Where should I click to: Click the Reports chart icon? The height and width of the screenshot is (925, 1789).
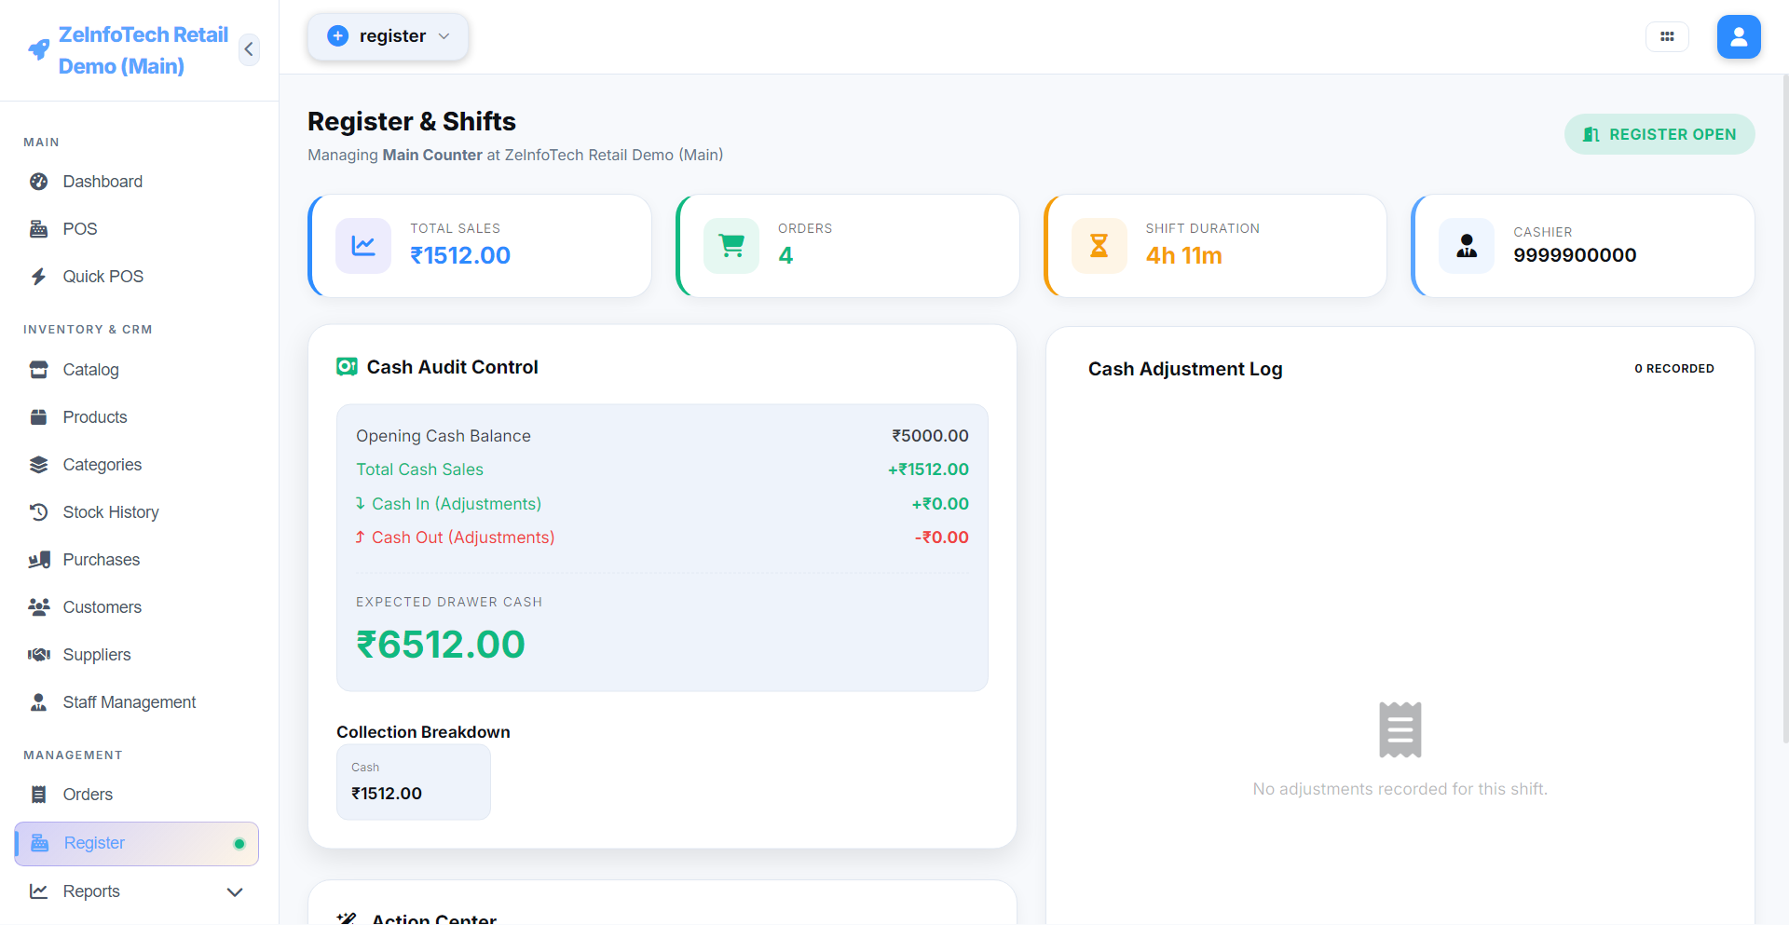pyautogui.click(x=38, y=891)
